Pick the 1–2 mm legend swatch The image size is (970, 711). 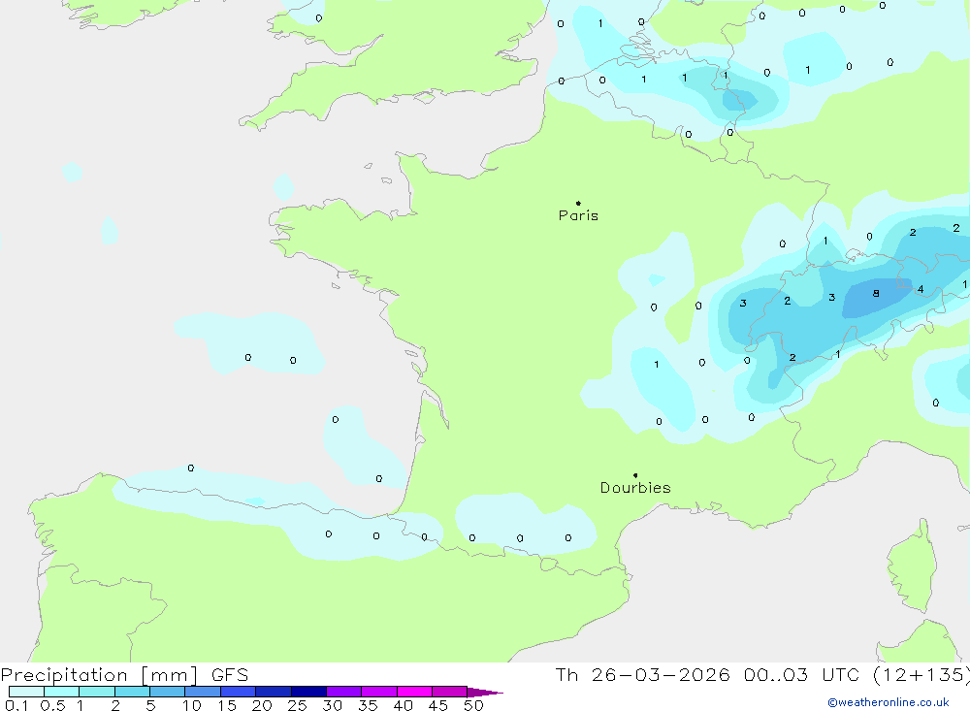[x=96, y=692]
